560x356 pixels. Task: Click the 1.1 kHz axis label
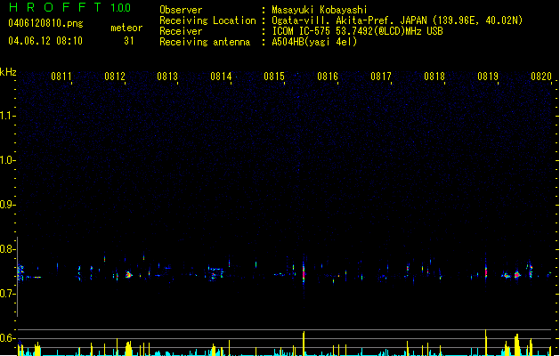[7, 116]
